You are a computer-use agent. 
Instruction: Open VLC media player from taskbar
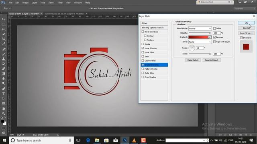(134, 140)
